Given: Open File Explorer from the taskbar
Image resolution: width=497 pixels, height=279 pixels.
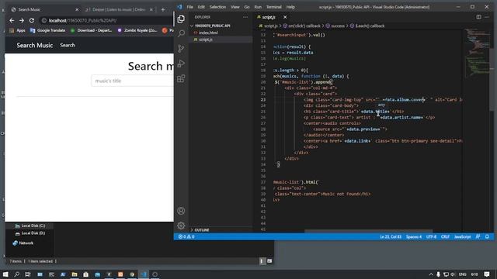Looking at the screenshot, I should click(x=75, y=274).
